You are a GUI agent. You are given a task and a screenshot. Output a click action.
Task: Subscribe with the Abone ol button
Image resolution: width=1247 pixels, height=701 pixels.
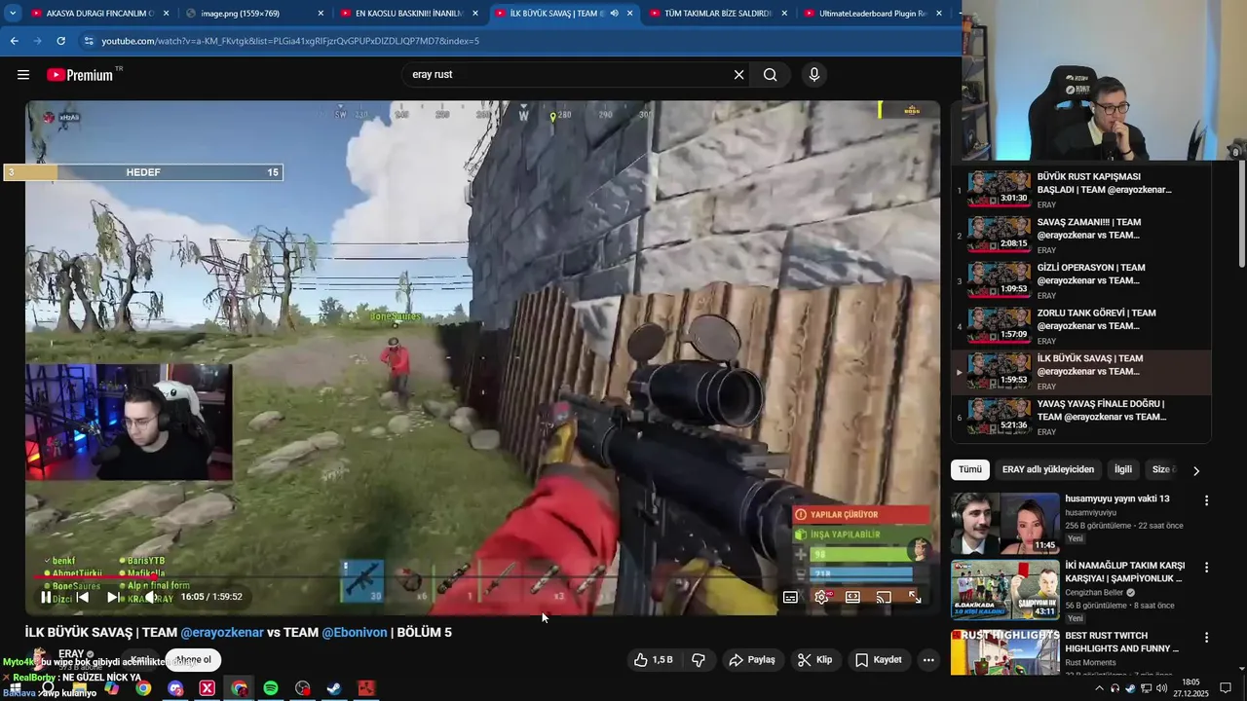tap(193, 660)
